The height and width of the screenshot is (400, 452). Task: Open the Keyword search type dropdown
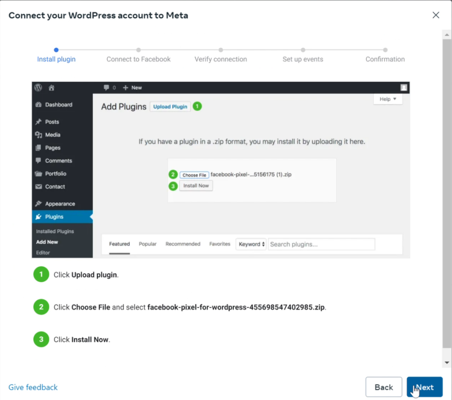tap(251, 244)
